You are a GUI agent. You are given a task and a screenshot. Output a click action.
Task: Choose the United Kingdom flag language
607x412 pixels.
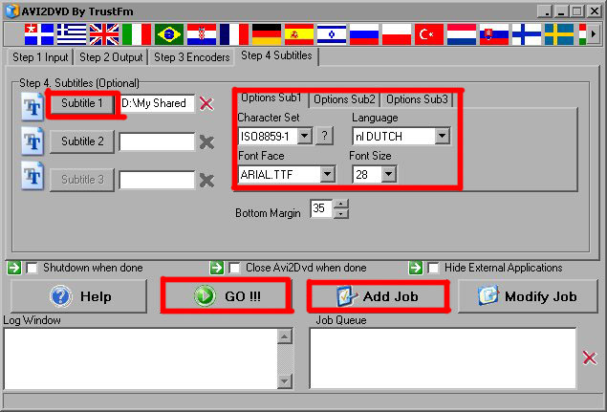point(104,34)
